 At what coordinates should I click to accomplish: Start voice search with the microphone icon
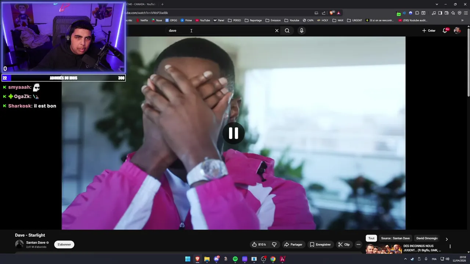(x=301, y=30)
